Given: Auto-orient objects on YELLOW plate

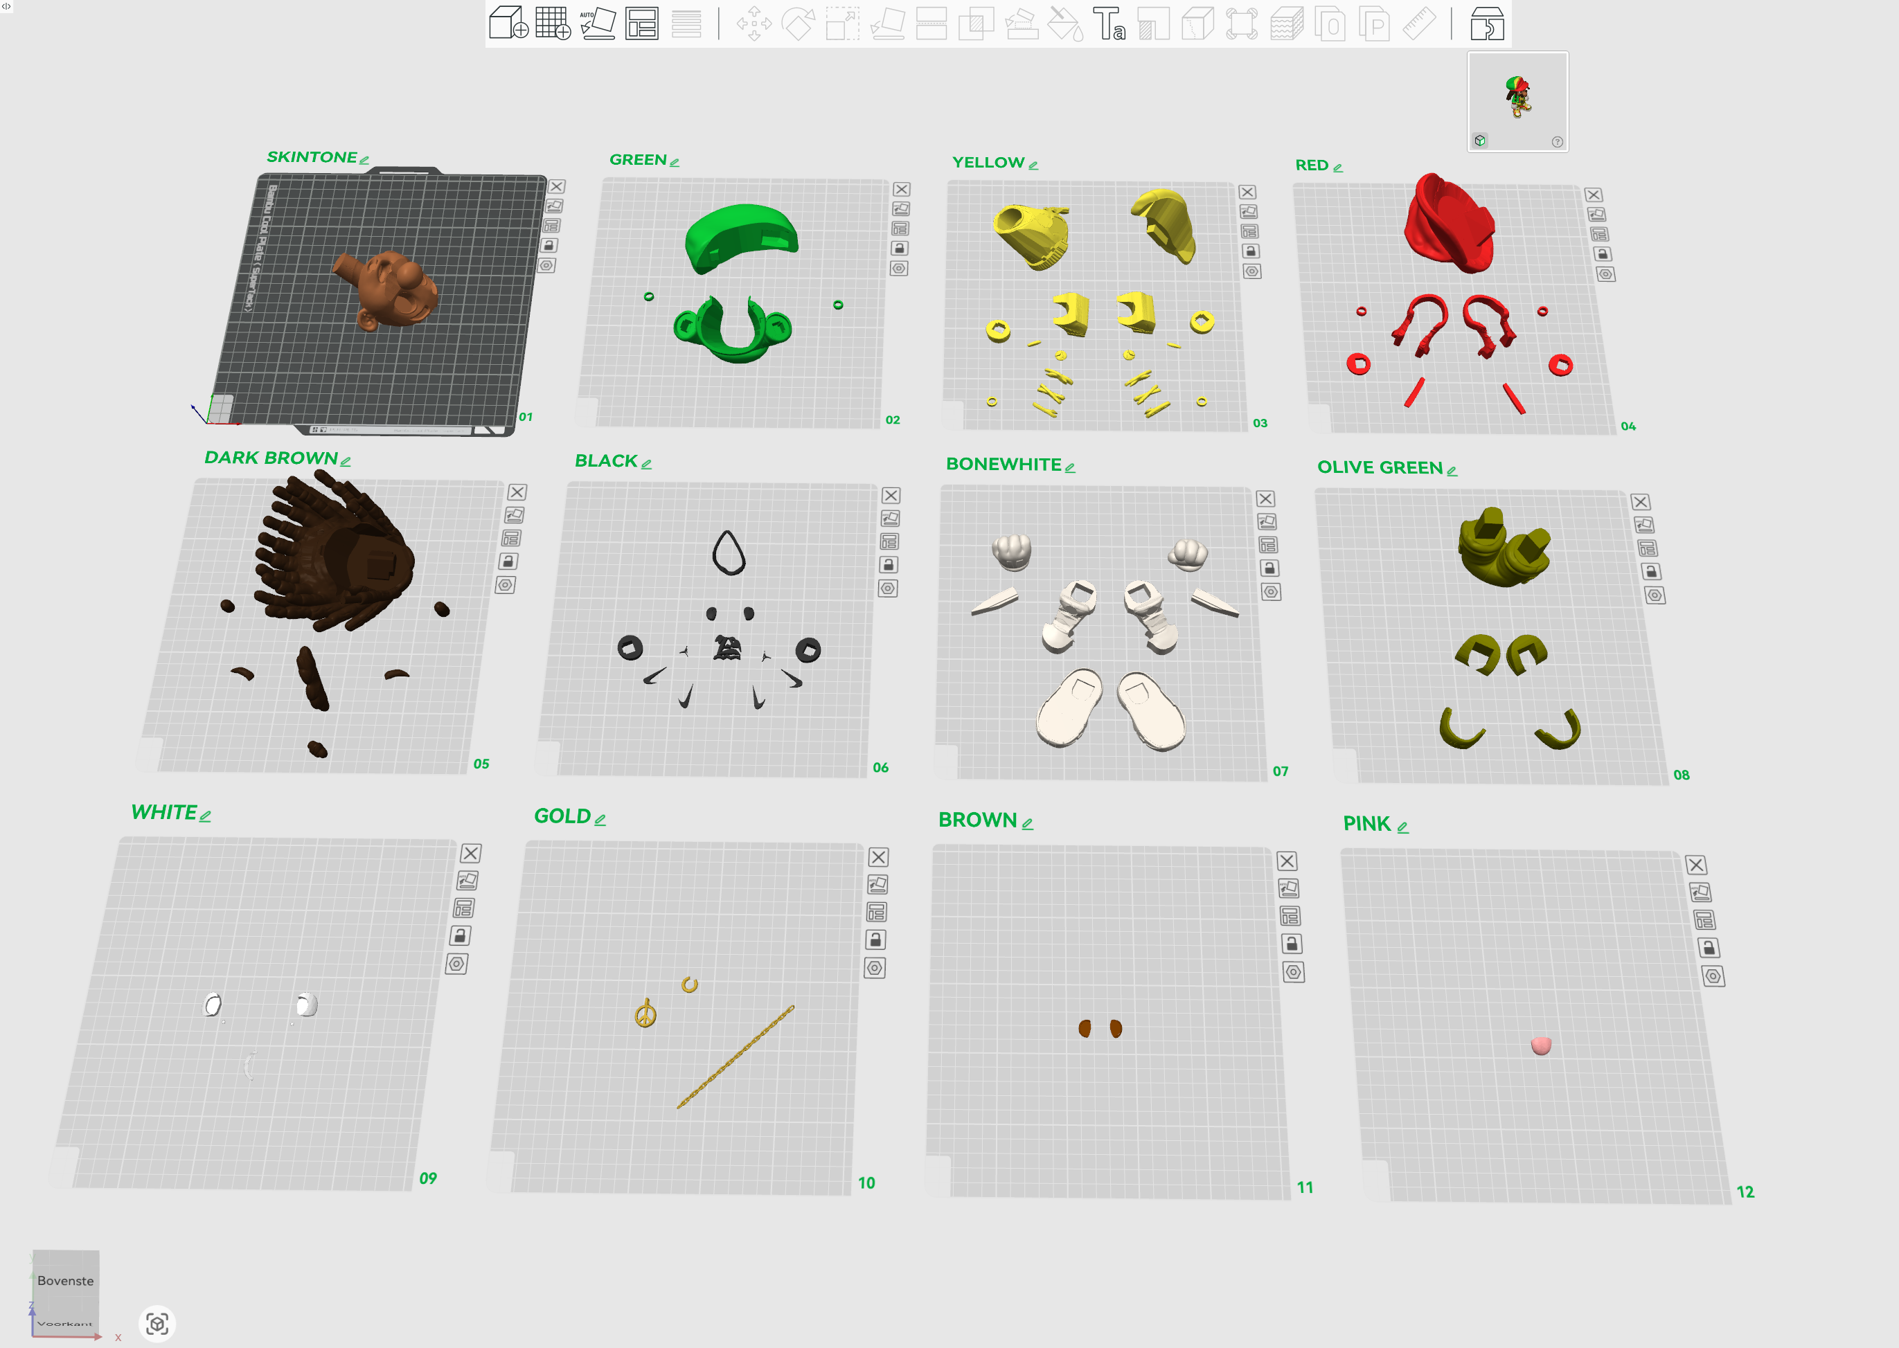Looking at the screenshot, I should [1248, 212].
